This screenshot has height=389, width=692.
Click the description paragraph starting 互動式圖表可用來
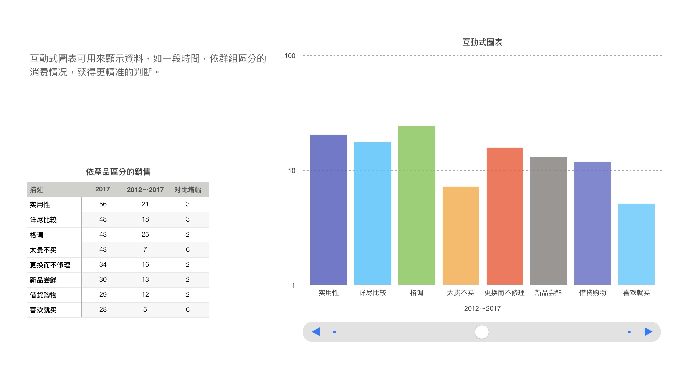(148, 65)
